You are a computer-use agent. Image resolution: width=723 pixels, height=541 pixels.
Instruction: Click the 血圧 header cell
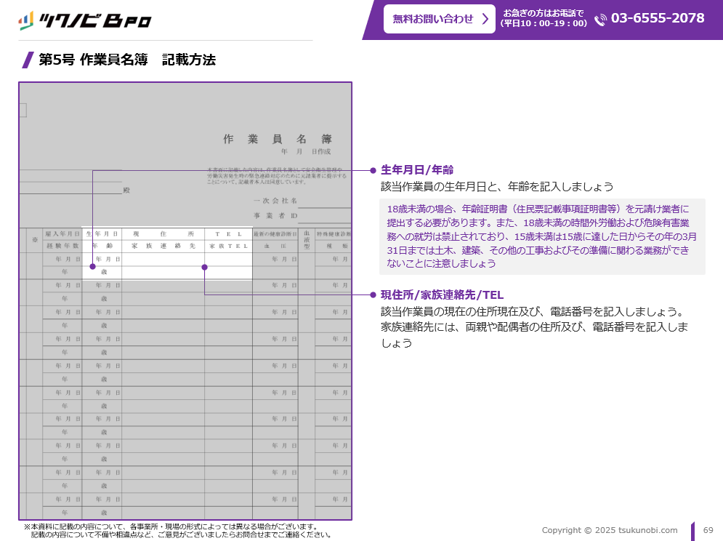[x=275, y=246]
